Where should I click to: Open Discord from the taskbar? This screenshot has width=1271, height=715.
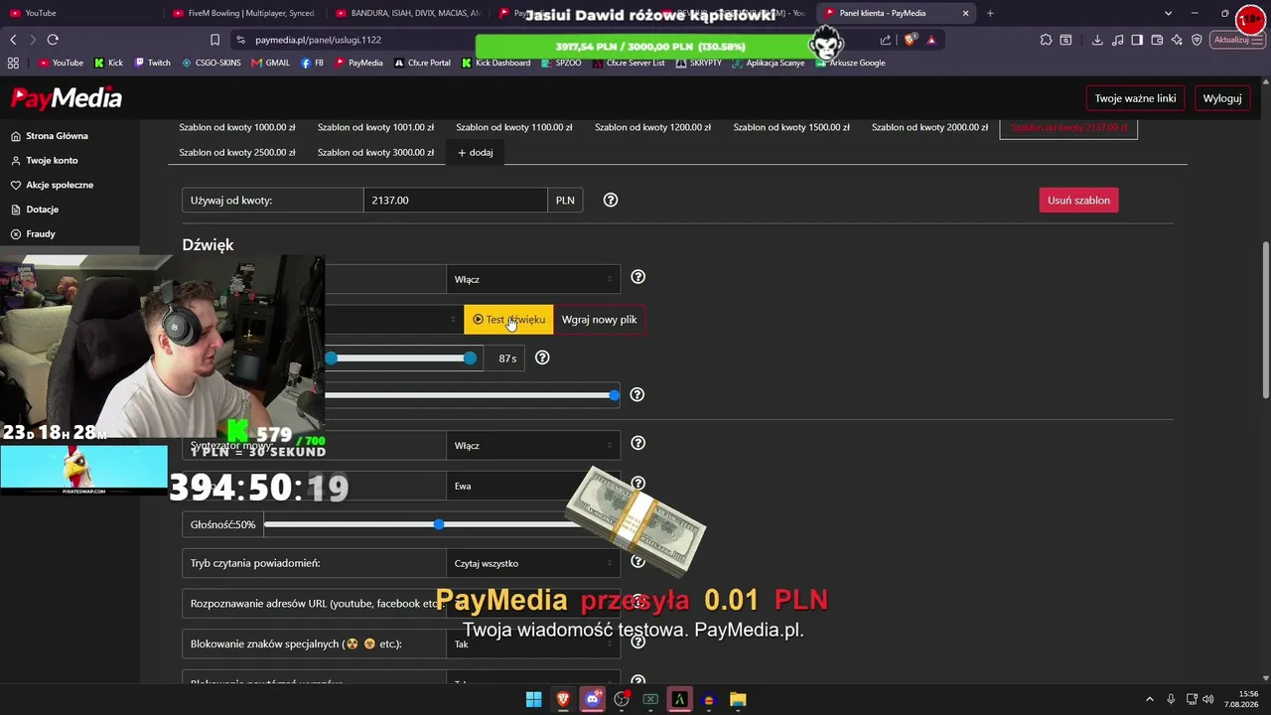point(593,699)
